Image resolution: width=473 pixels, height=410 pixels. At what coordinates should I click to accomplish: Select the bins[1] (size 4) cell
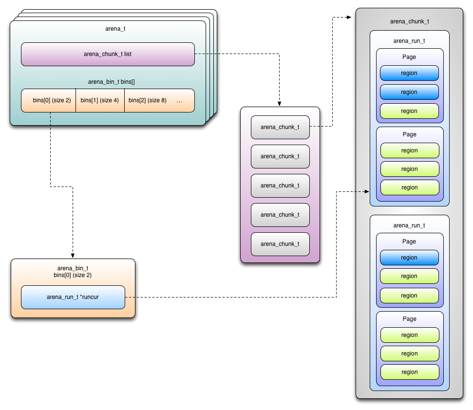(x=99, y=100)
